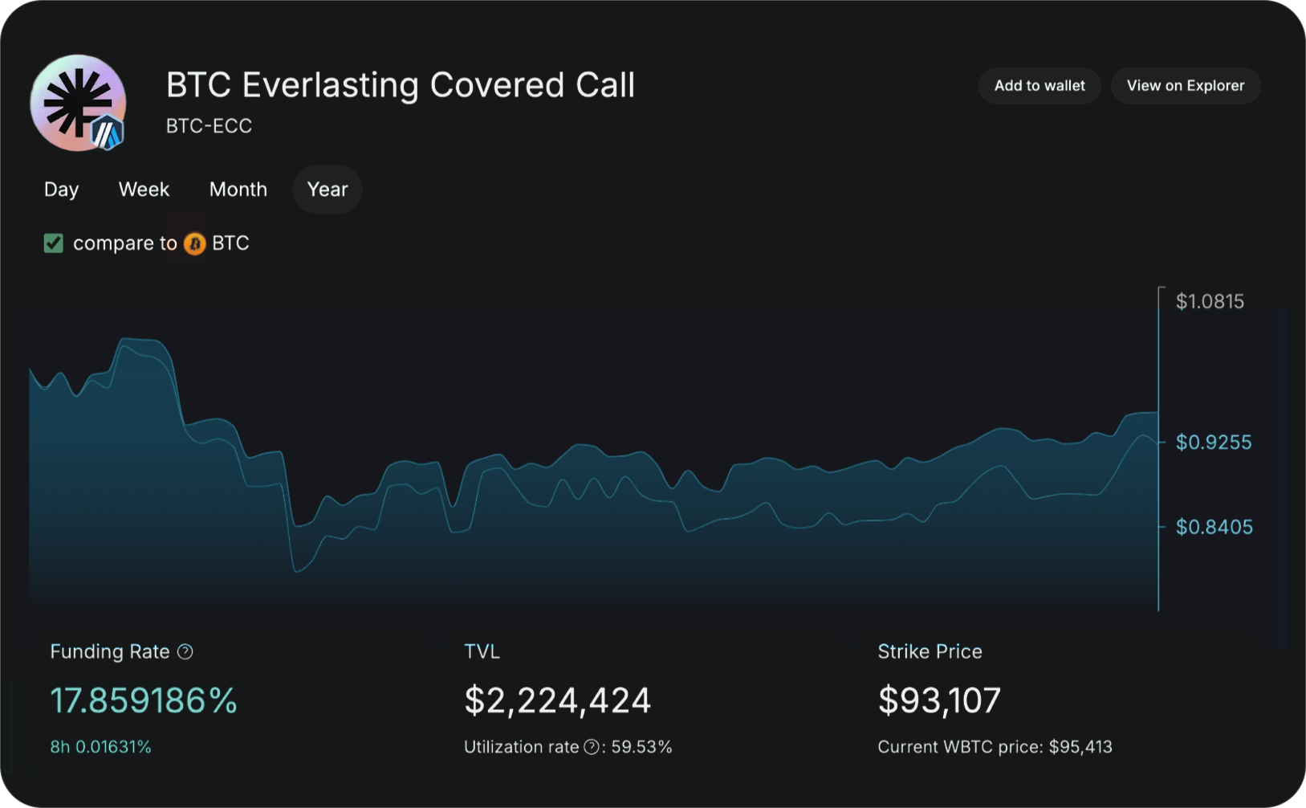
Task: Click the $0.8405 axis price label
Action: click(x=1214, y=527)
